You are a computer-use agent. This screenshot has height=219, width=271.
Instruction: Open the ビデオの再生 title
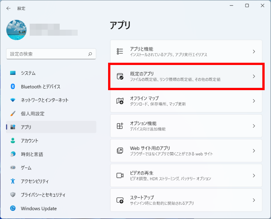point(142,173)
